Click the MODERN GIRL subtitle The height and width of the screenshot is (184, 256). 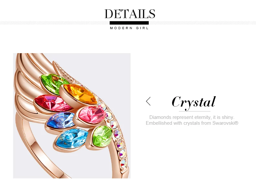pyautogui.click(x=129, y=28)
